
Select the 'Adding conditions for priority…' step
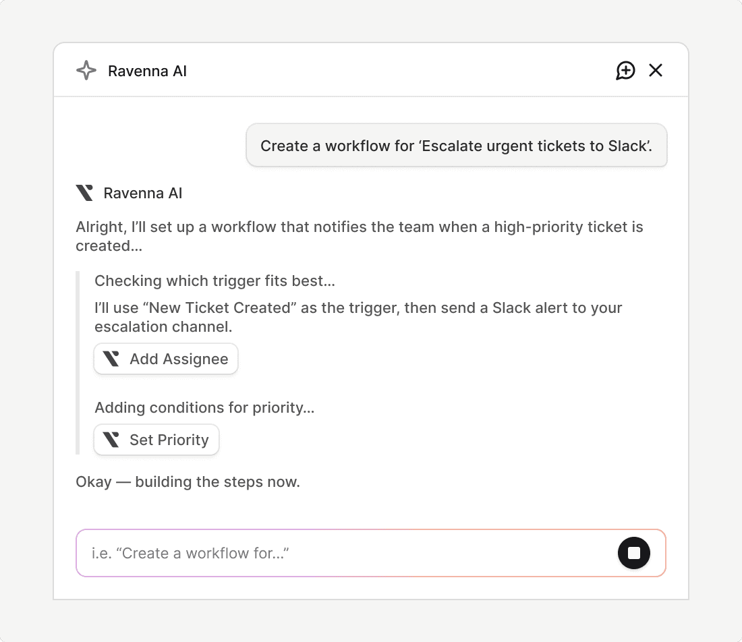pos(204,407)
